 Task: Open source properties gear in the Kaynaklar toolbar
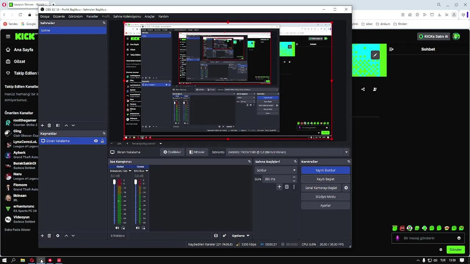pyautogui.click(x=58, y=236)
